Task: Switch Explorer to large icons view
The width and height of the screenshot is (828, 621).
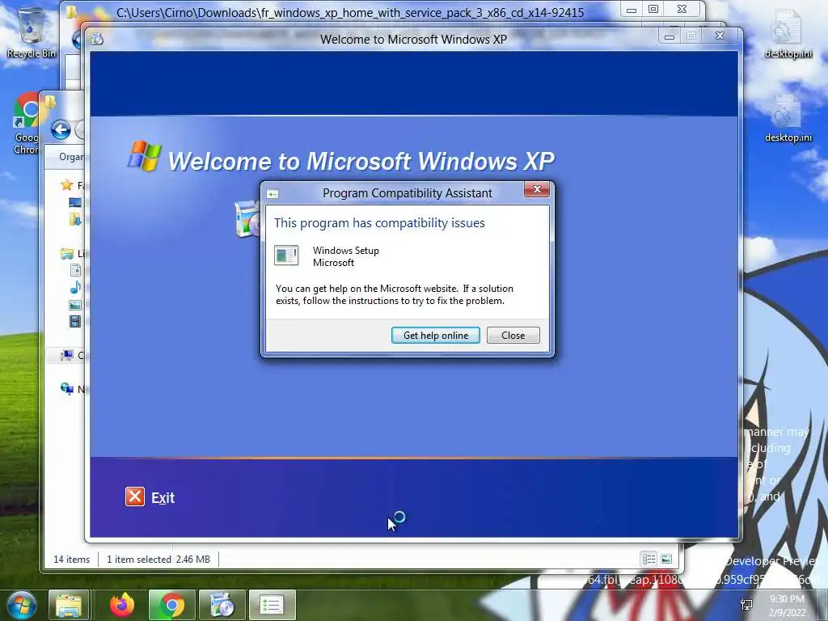Action: pyautogui.click(x=666, y=559)
